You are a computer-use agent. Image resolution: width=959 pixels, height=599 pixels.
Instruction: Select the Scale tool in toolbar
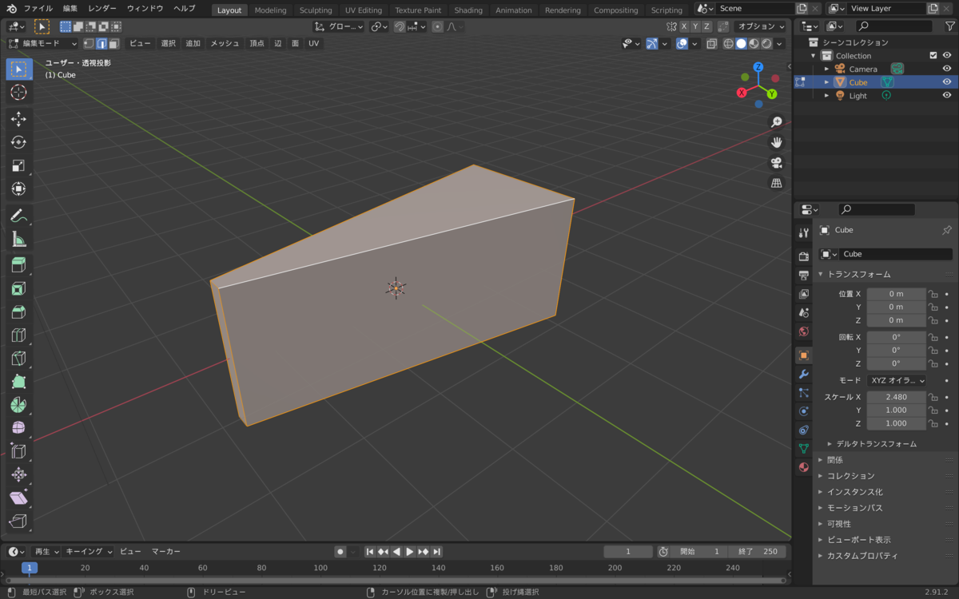click(19, 166)
